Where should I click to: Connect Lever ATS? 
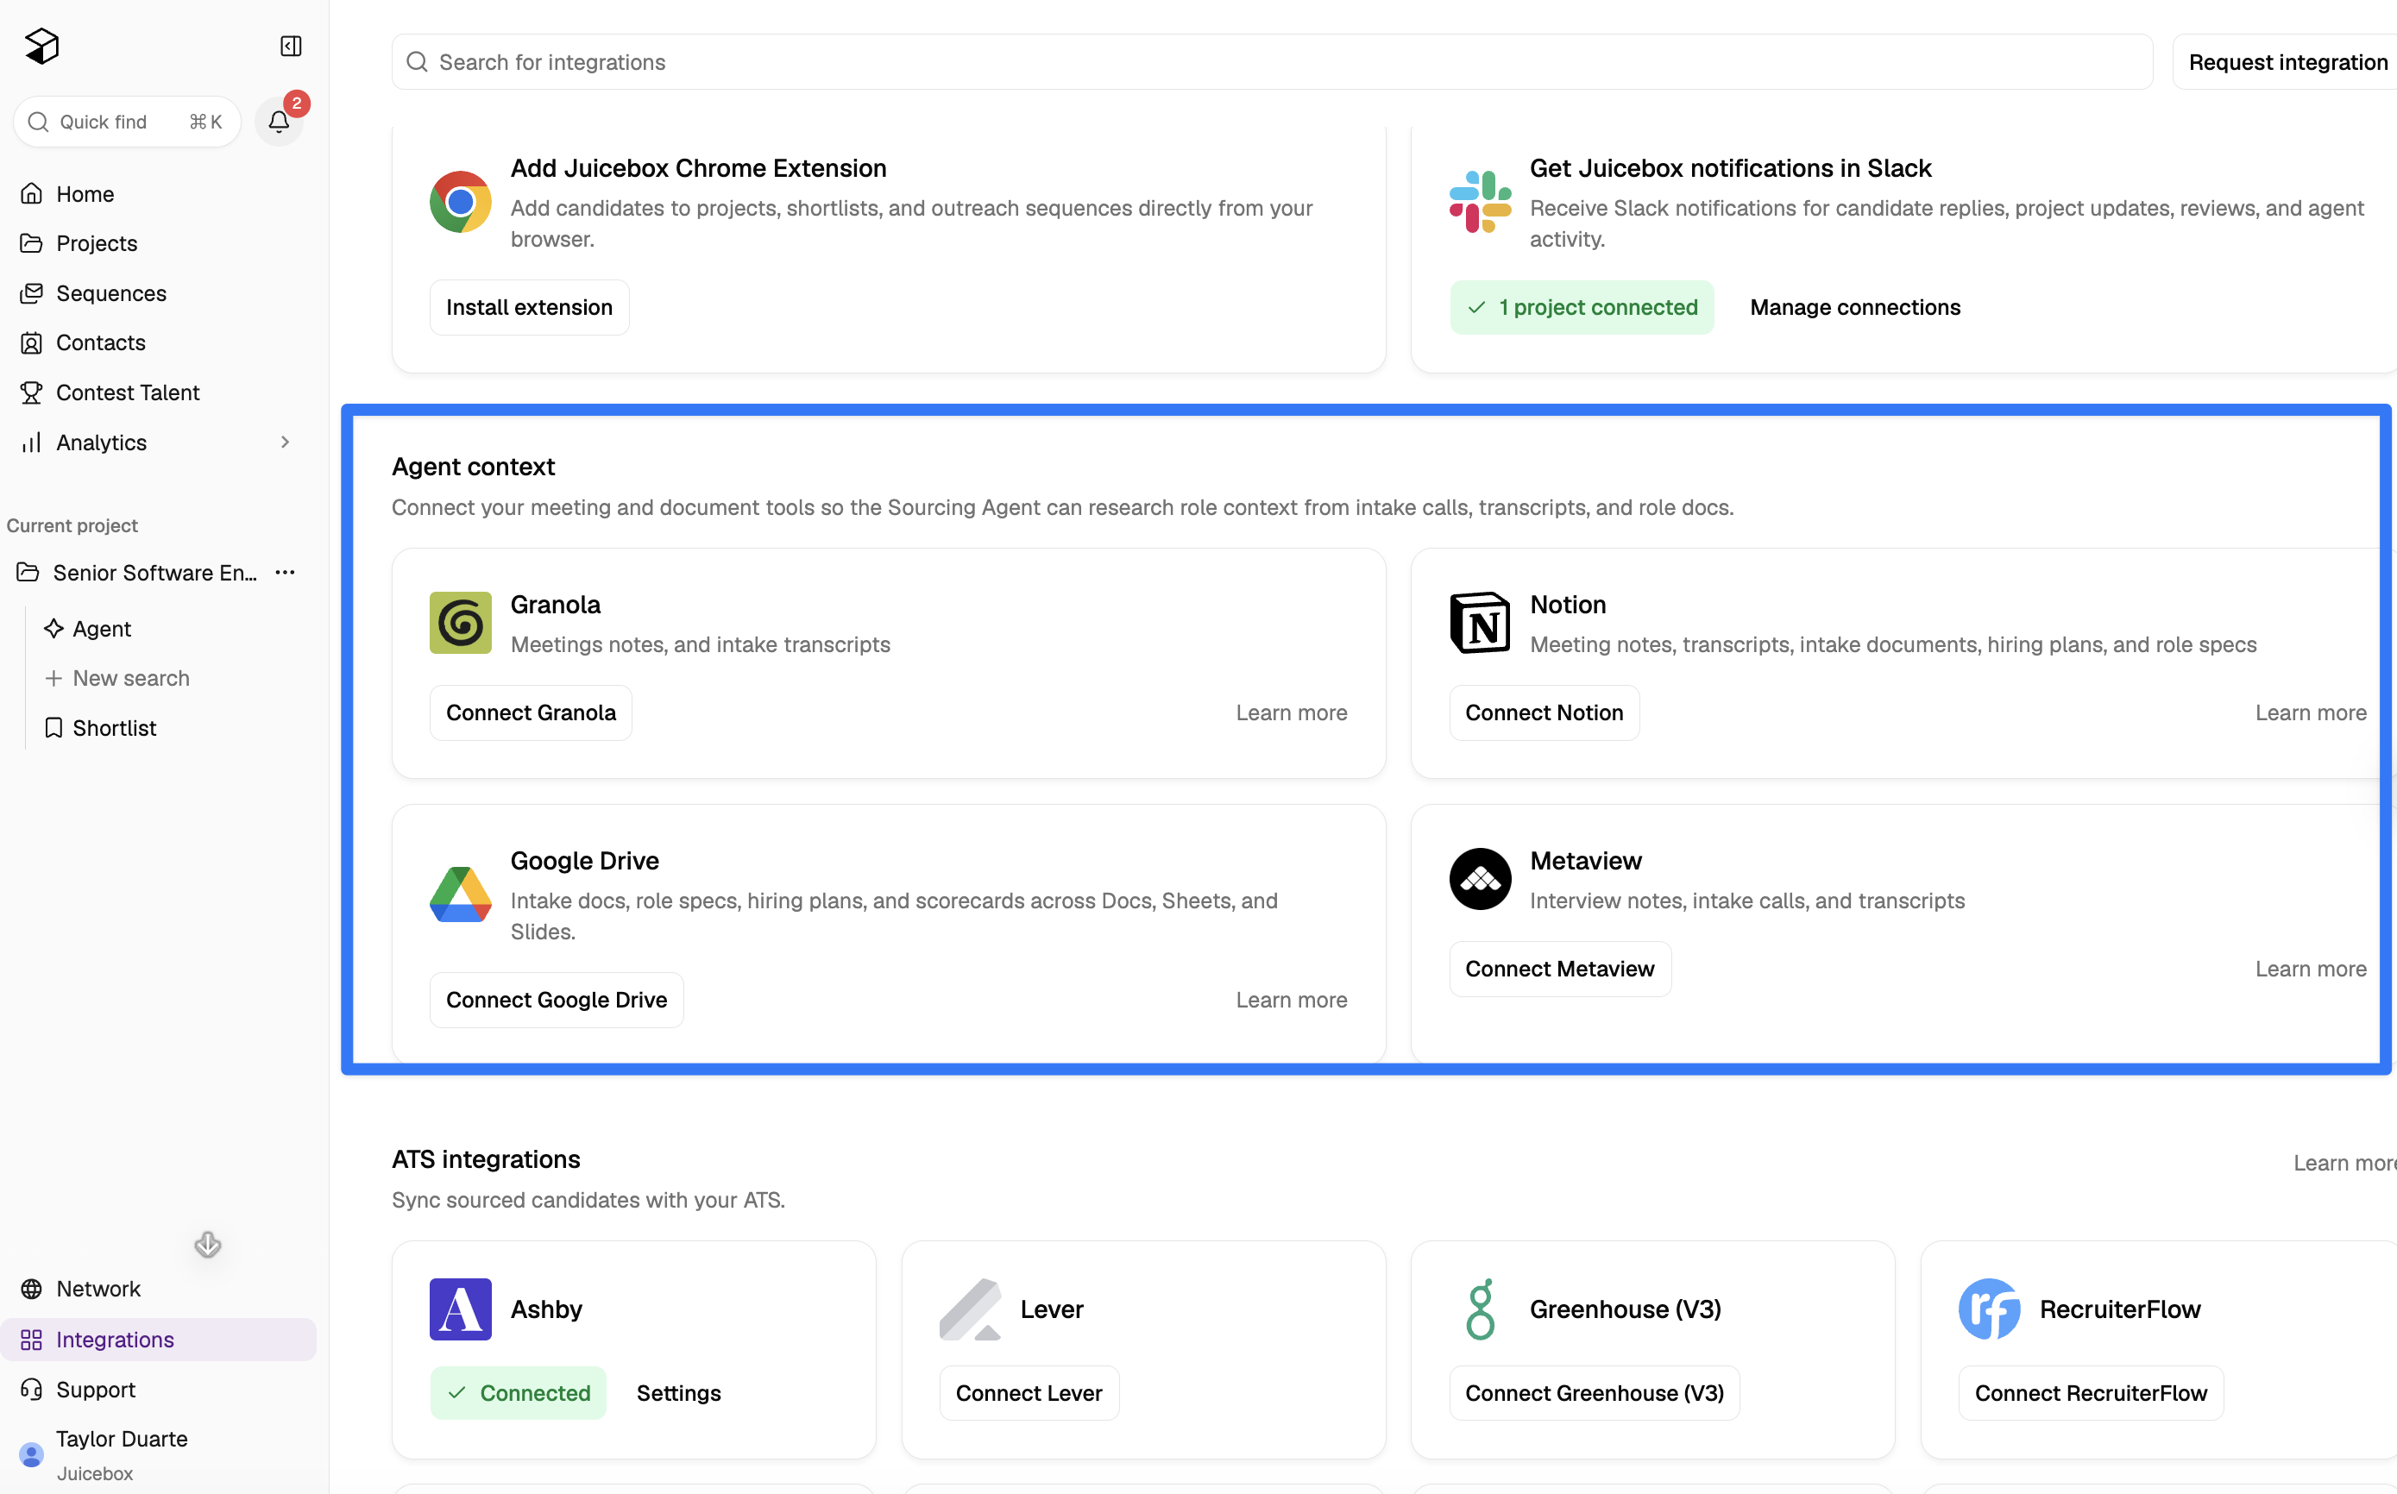[1029, 1393]
